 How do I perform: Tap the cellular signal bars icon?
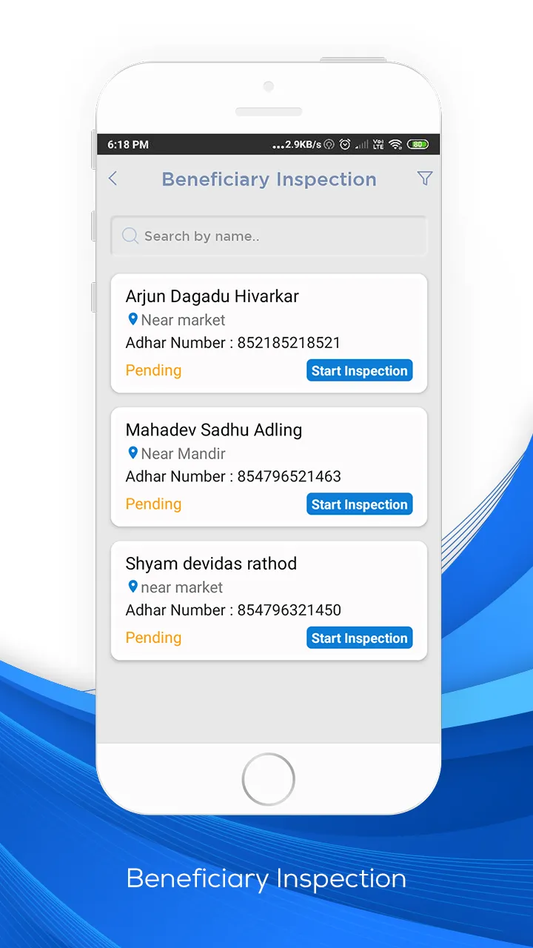pos(362,144)
